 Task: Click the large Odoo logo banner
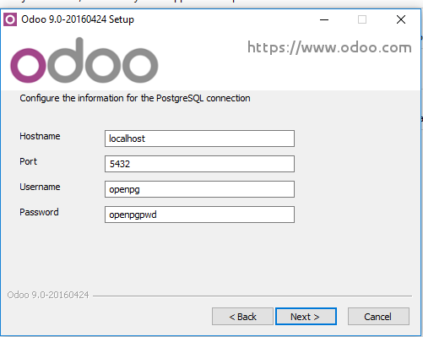[84, 60]
